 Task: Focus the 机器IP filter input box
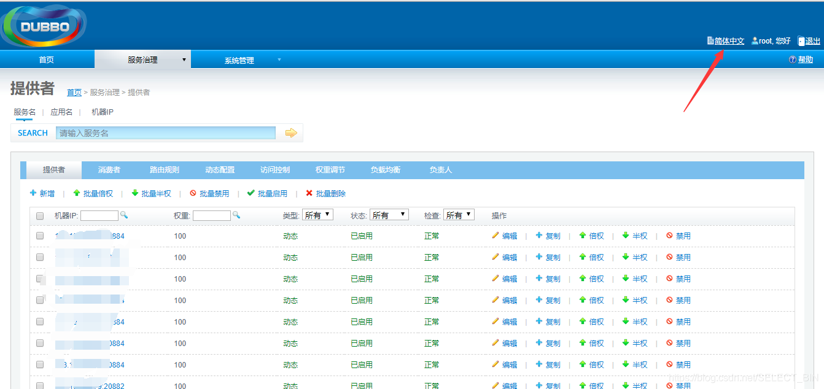tap(99, 215)
